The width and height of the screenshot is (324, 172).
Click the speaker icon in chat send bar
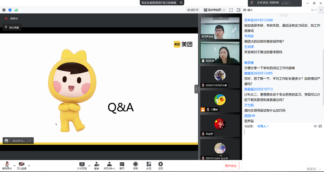point(315,126)
